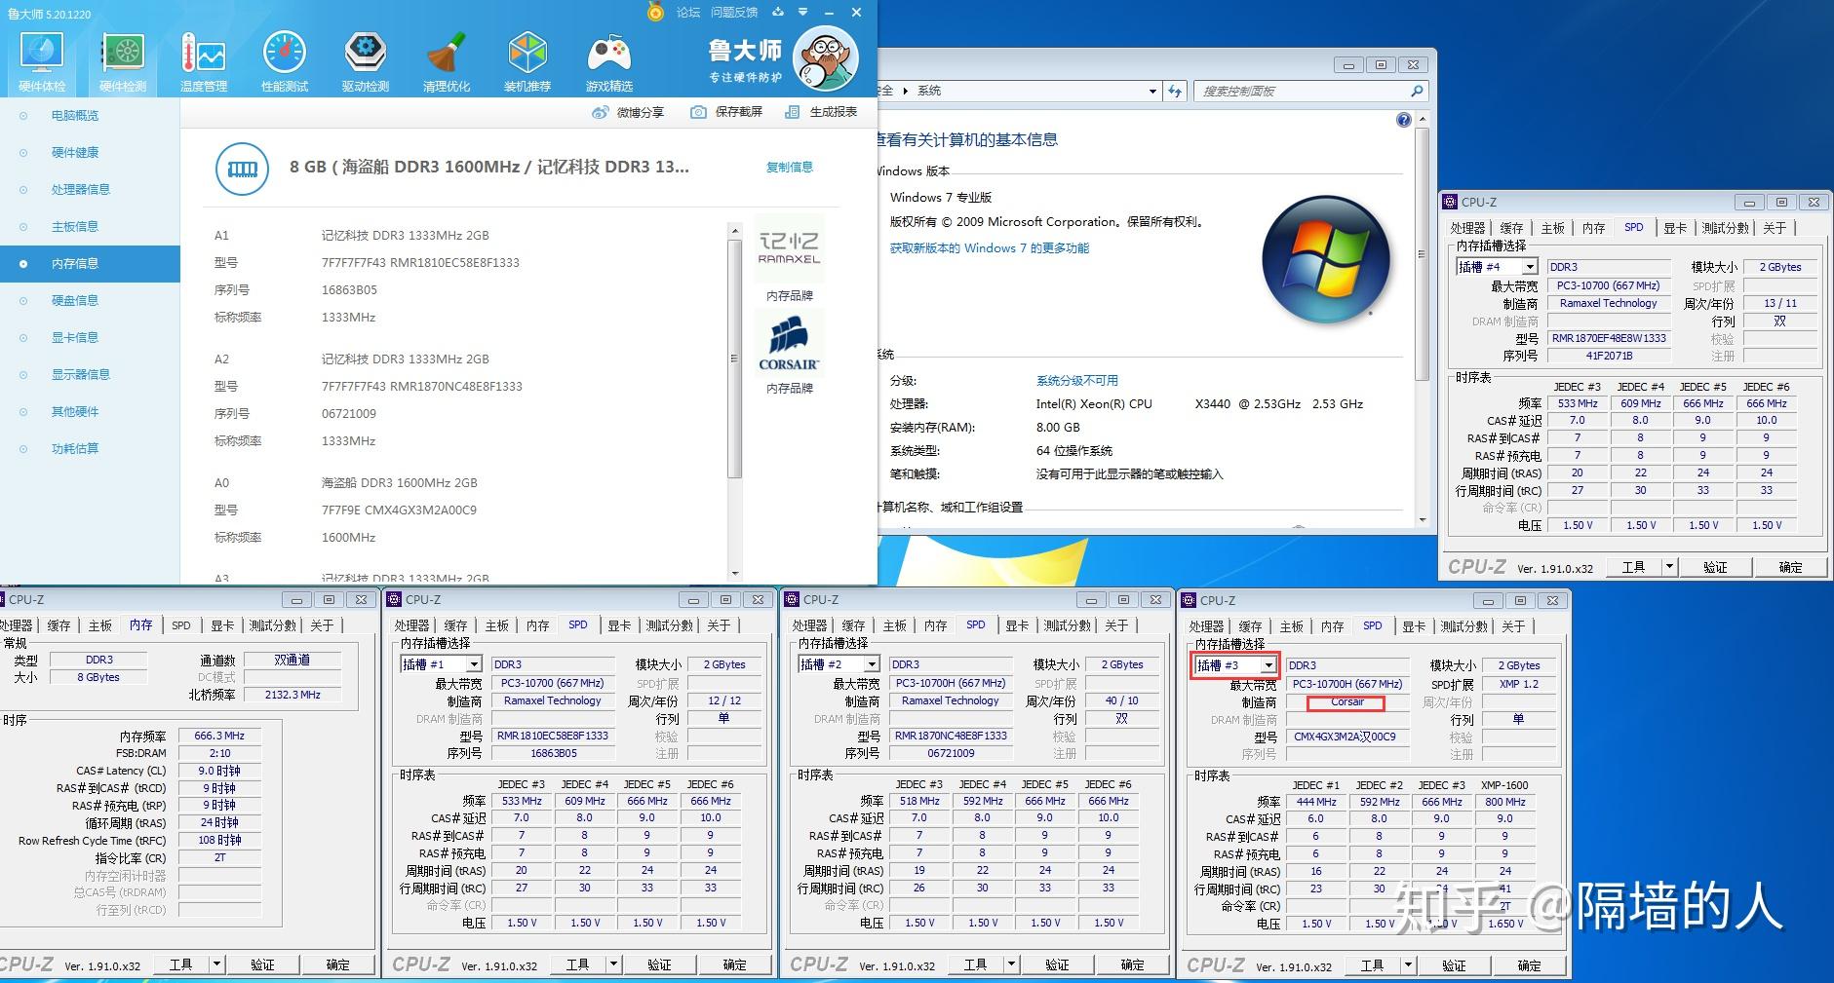
Task: Open 工具 dropdown arrow in slot #2 CPU-Z window
Action: point(1011,964)
